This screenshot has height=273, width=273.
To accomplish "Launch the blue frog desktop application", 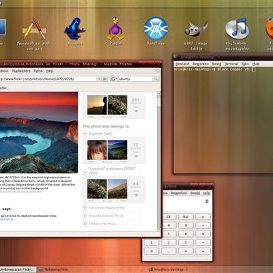I will point(75,31).
